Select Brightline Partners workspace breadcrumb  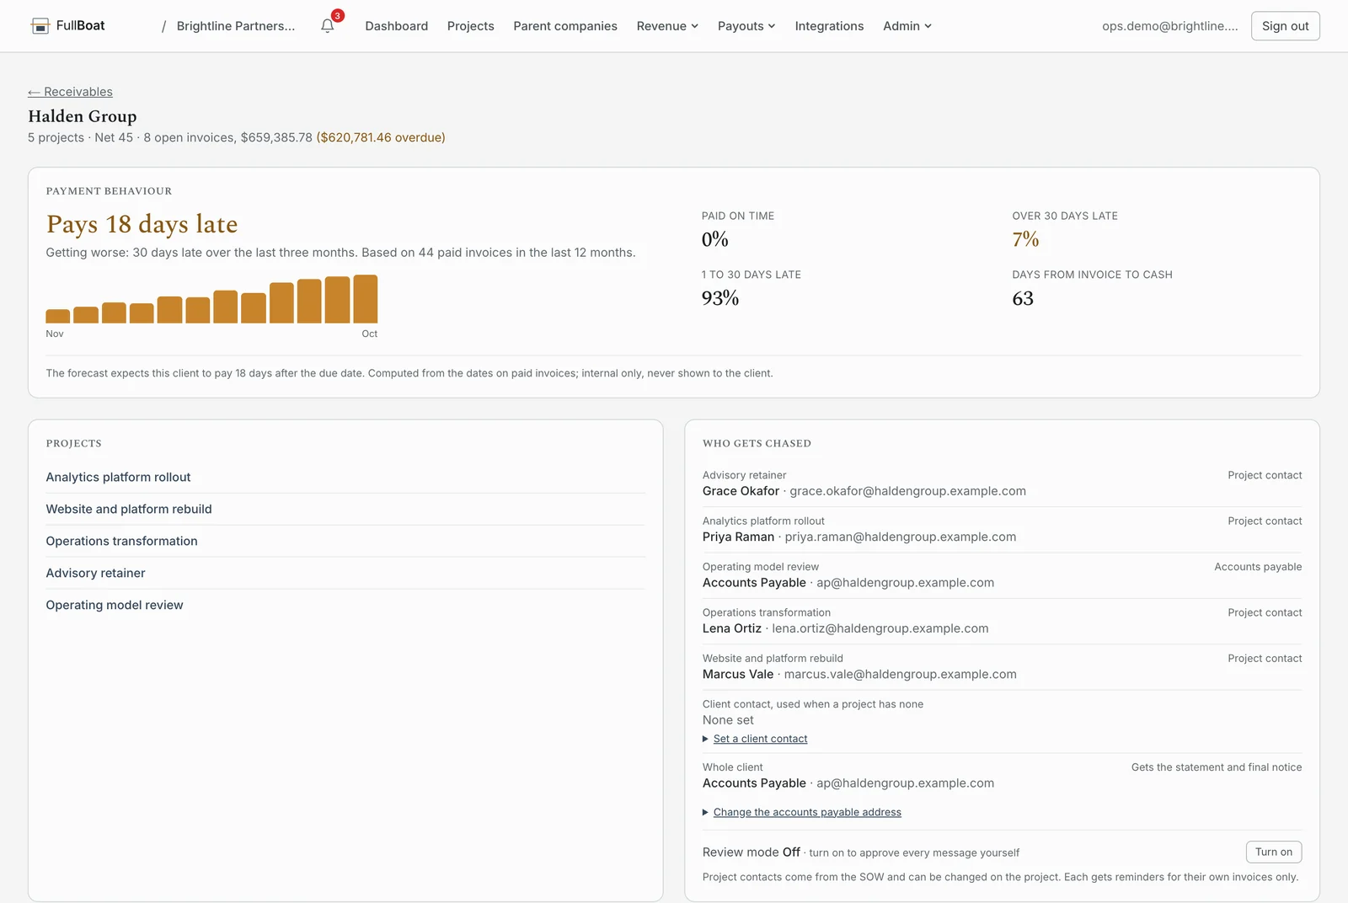(236, 26)
